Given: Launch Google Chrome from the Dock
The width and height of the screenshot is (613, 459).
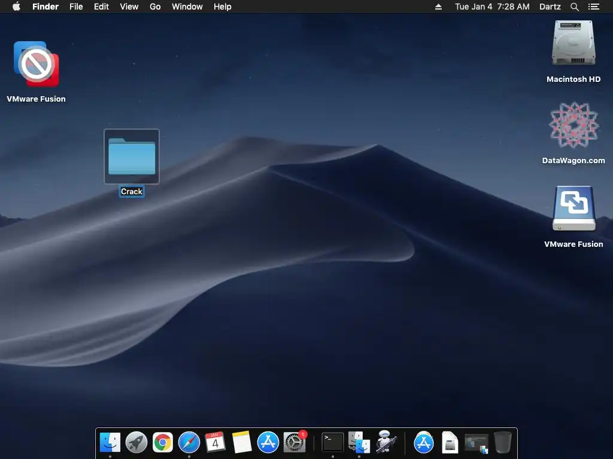Looking at the screenshot, I should pyautogui.click(x=163, y=442).
